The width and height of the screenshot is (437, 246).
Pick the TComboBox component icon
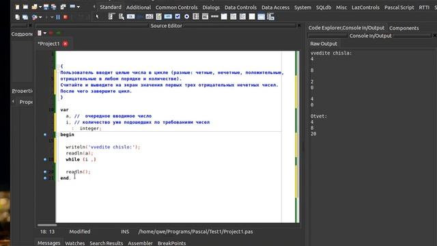tap(205, 16)
